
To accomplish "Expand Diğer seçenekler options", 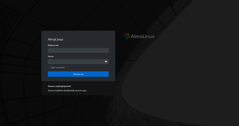I will (56, 67).
